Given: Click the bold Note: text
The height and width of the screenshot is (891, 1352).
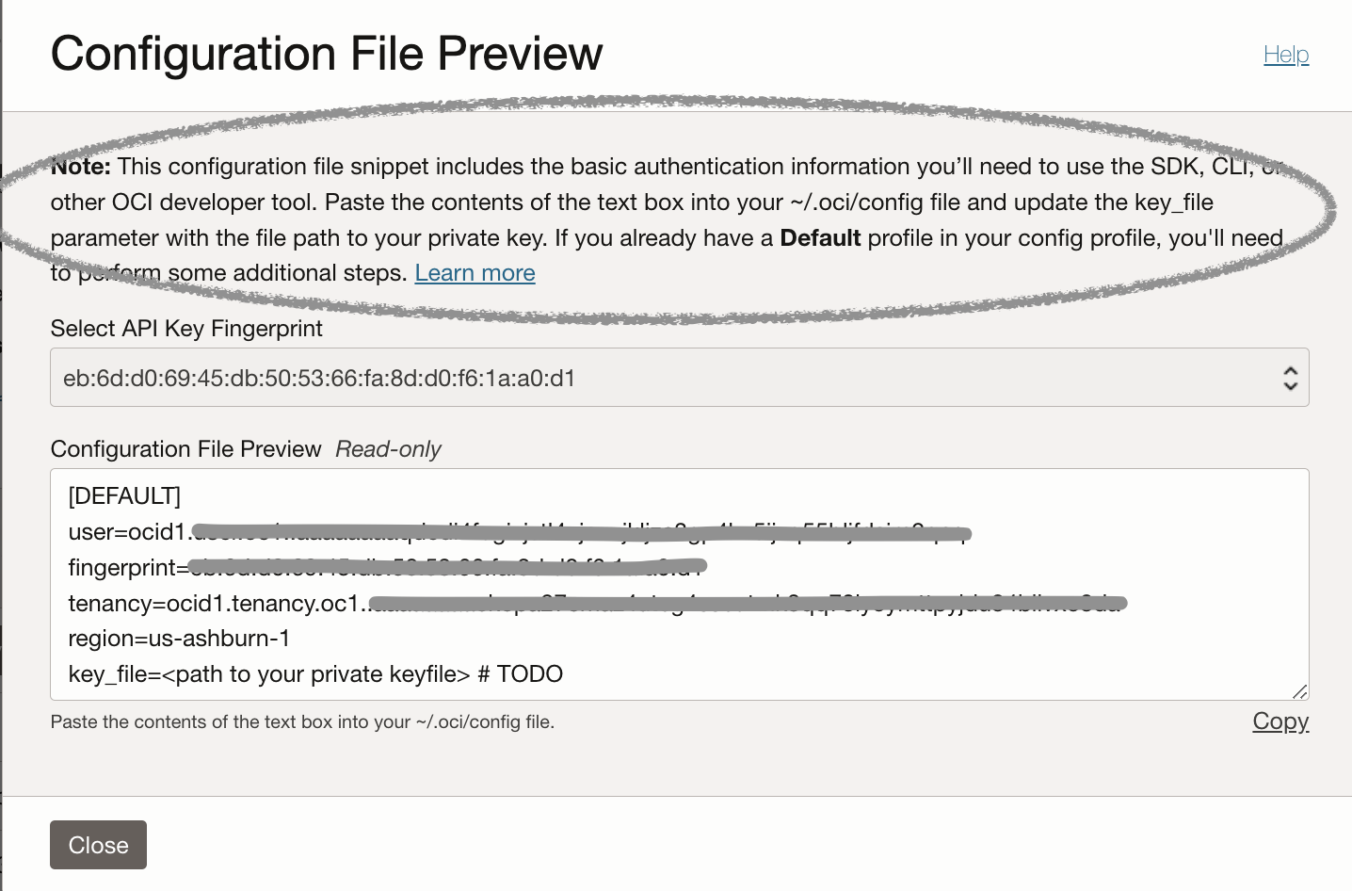Looking at the screenshot, I should pos(81,167).
